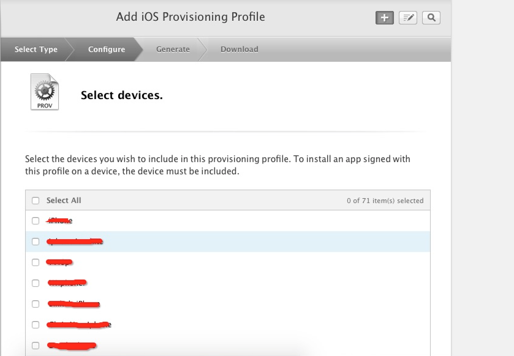Open the search magnifier icon
The image size is (514, 356).
431,18
